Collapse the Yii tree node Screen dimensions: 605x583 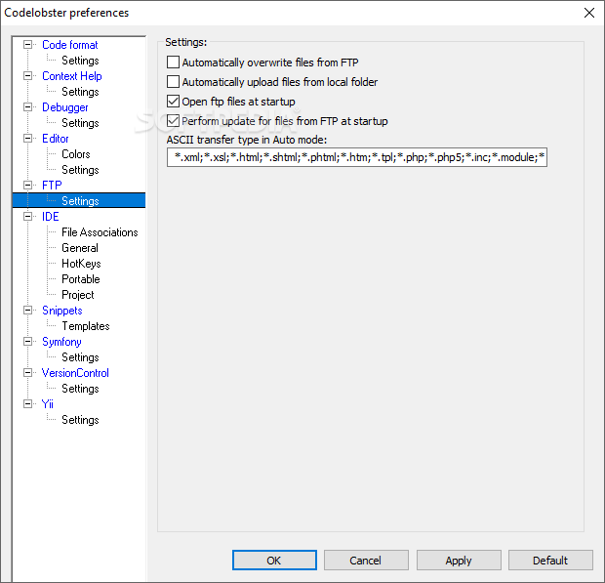(27, 404)
